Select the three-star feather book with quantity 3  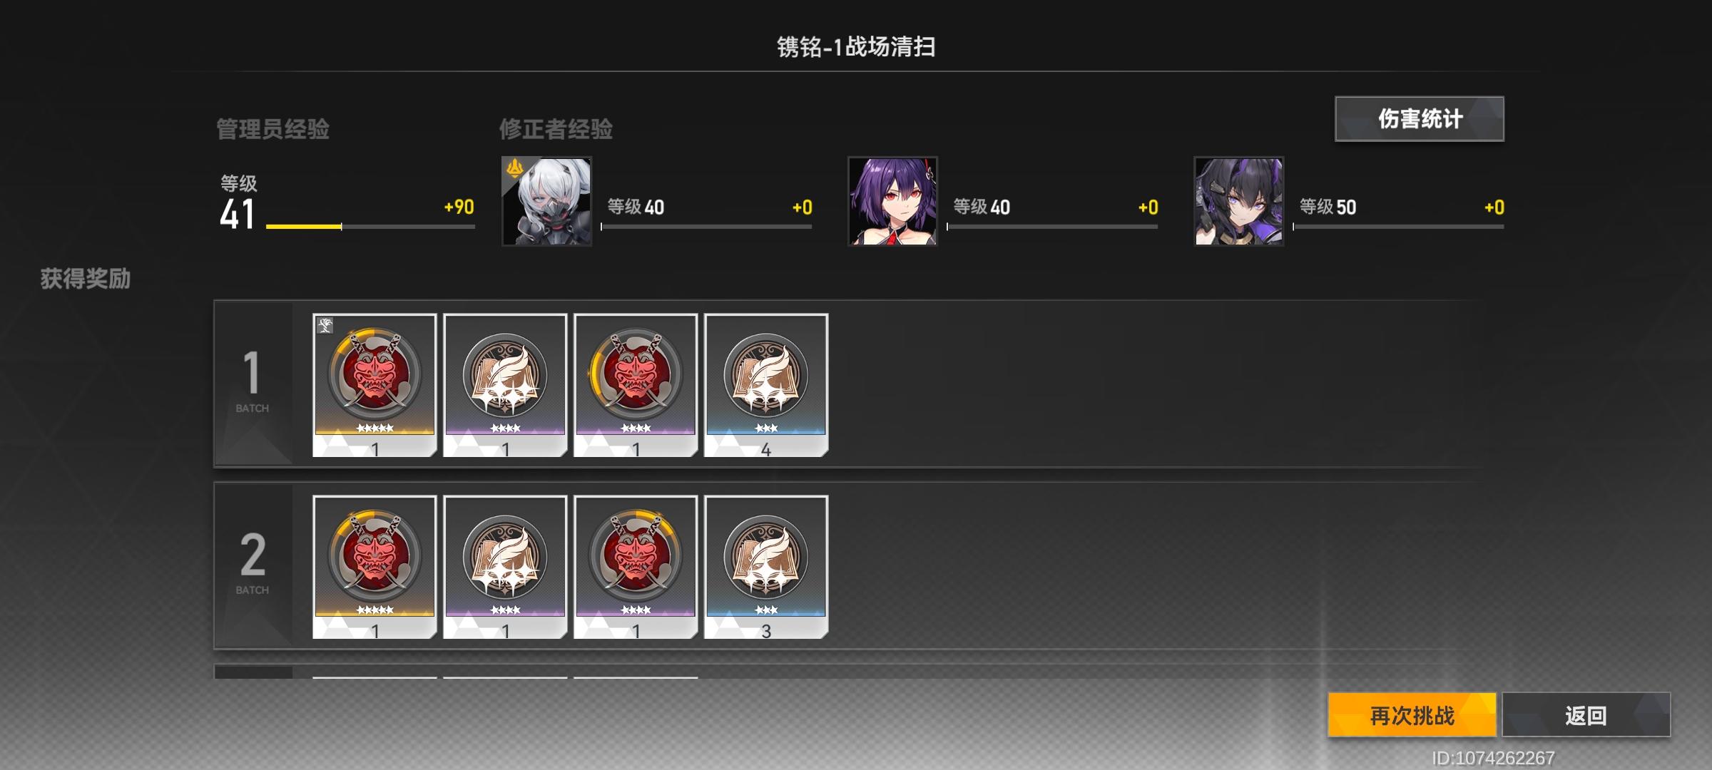[x=766, y=567]
